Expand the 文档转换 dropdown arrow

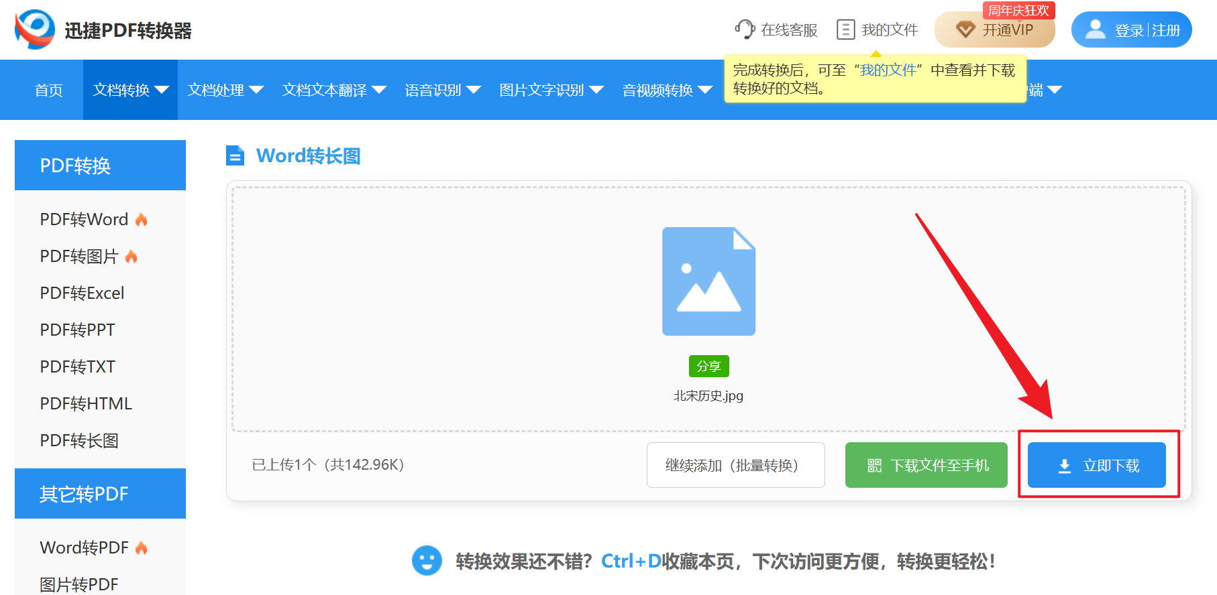162,90
